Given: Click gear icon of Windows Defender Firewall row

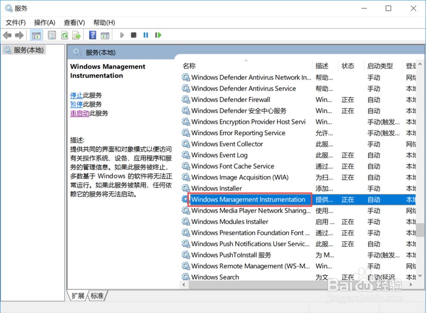Looking at the screenshot, I should tap(186, 100).
